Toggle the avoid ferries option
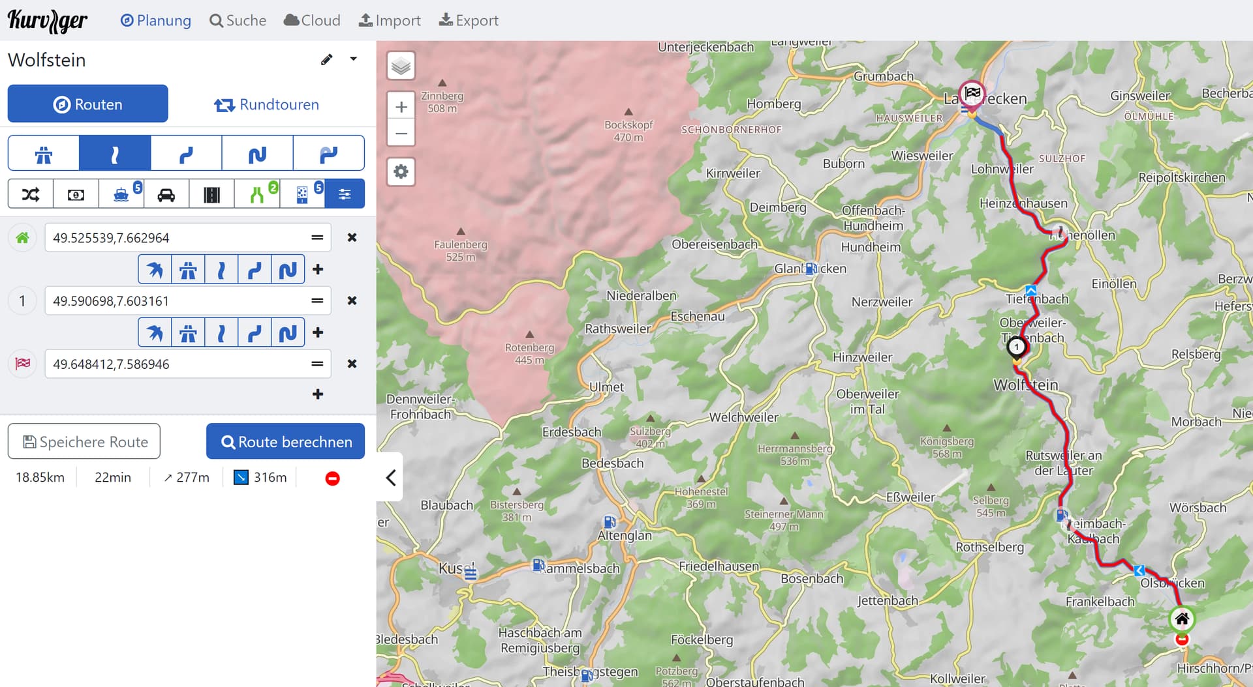The width and height of the screenshot is (1253, 687). click(x=121, y=194)
